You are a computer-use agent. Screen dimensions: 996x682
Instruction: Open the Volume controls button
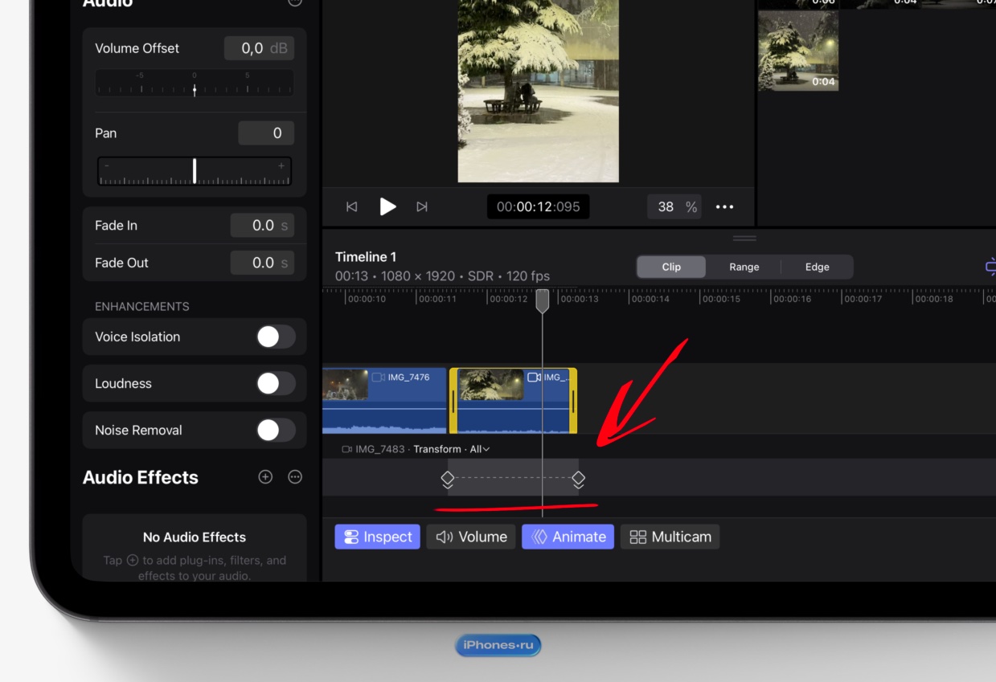click(471, 537)
